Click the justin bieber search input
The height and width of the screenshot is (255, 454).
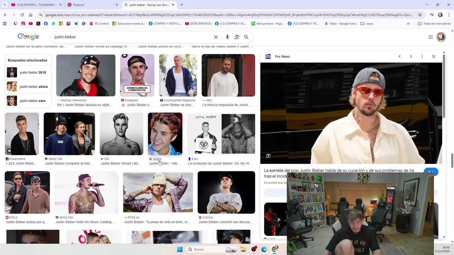point(131,37)
